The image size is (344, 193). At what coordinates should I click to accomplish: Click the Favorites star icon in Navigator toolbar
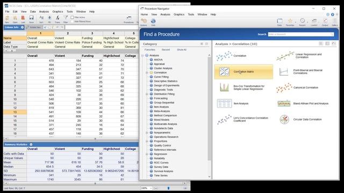pos(290,23)
